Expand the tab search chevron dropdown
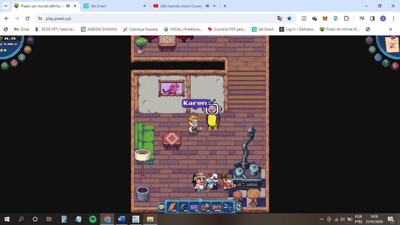Image resolution: width=400 pixels, height=225 pixels. pos(6,6)
